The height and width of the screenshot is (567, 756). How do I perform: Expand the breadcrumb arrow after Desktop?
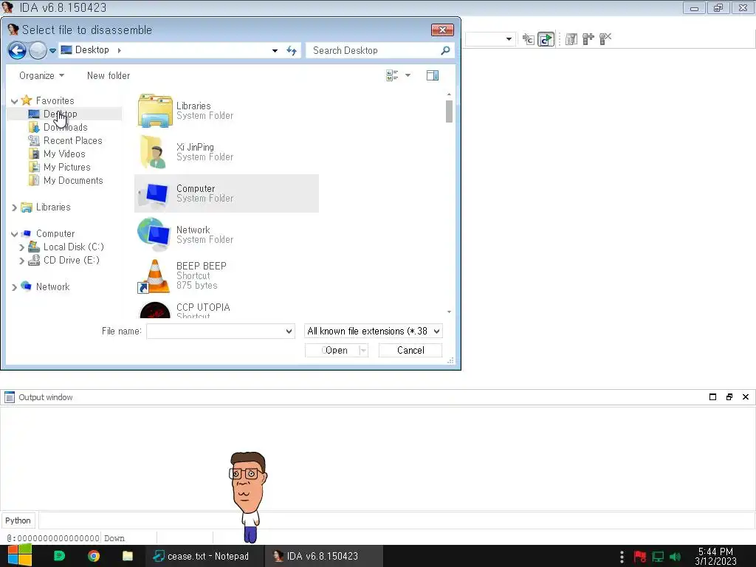point(119,50)
